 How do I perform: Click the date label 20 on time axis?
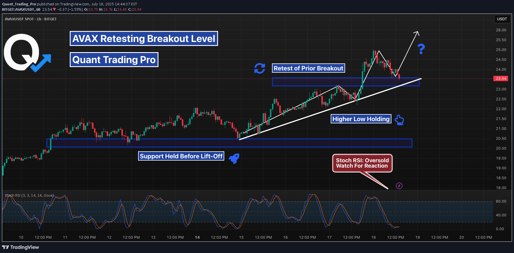point(461,237)
